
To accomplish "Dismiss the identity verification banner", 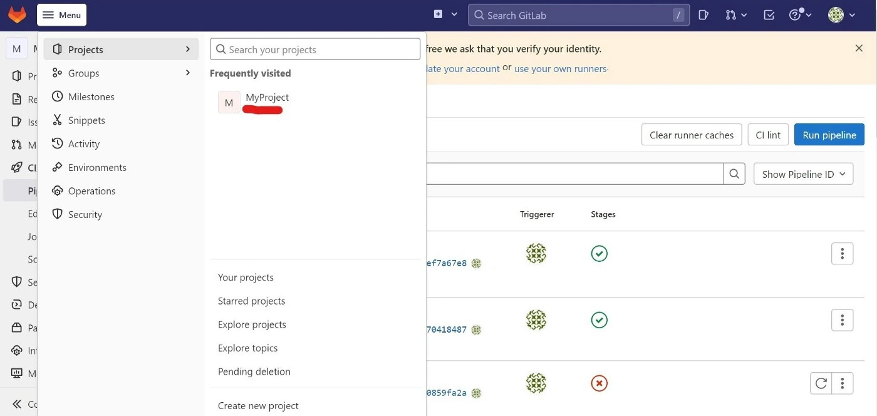I will click(859, 48).
